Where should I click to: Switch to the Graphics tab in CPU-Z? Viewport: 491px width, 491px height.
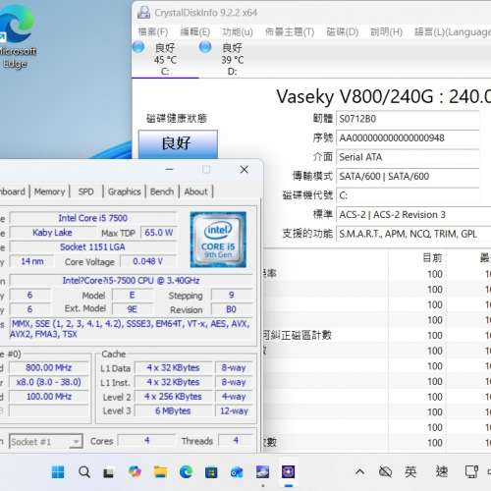(x=124, y=191)
